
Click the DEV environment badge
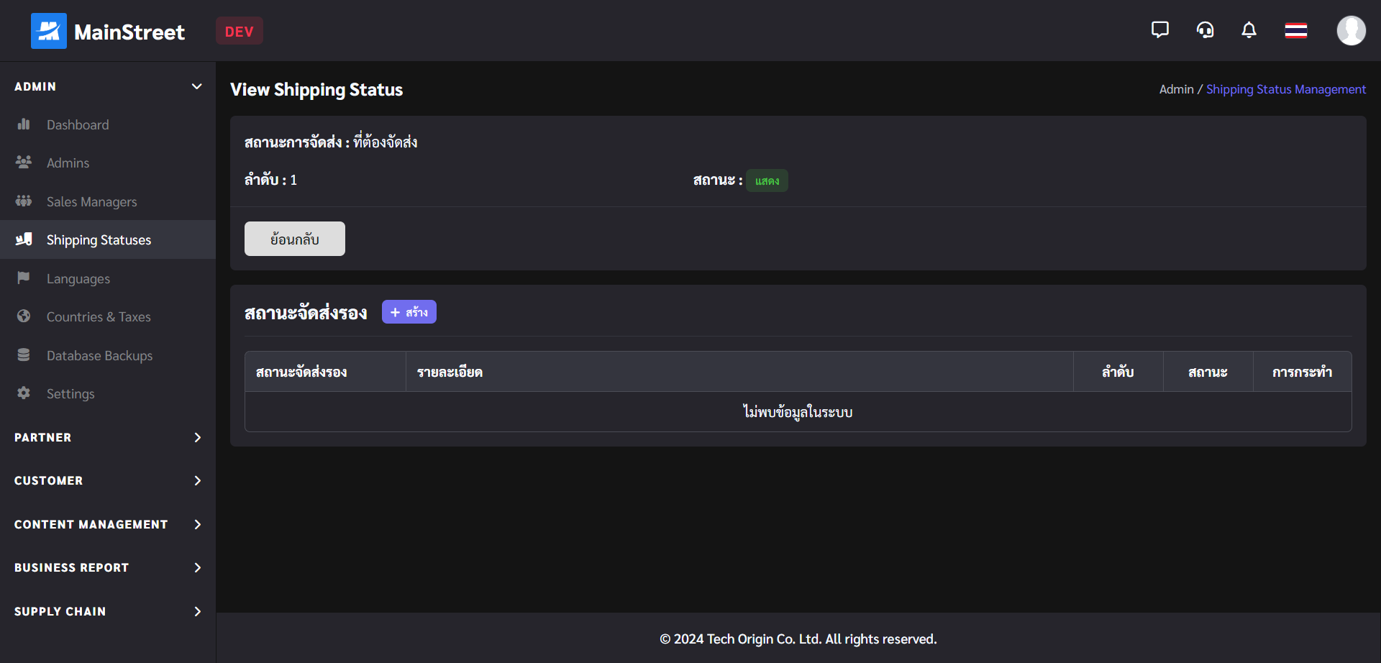[240, 31]
